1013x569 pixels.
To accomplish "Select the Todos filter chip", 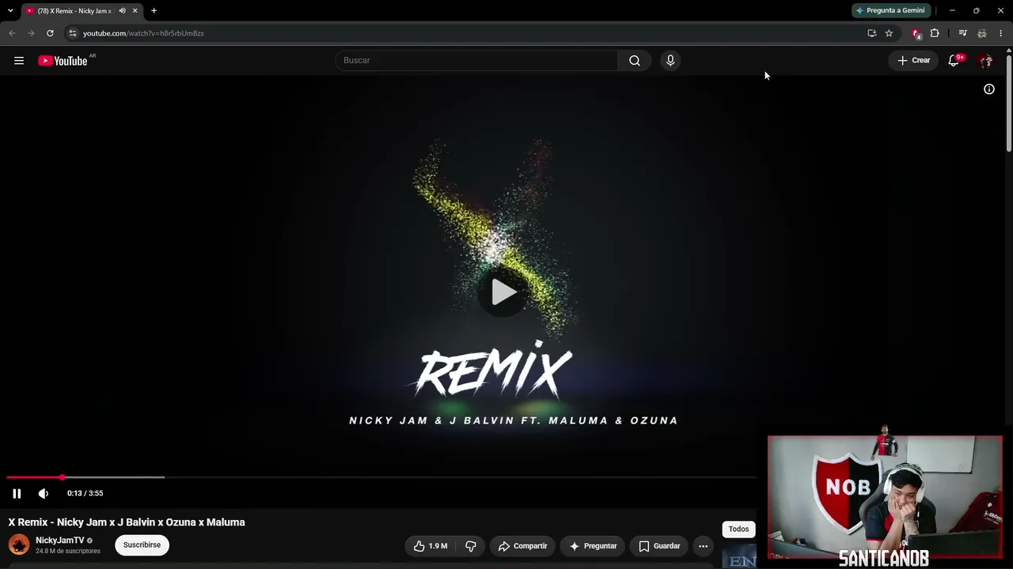I will click(x=738, y=529).
